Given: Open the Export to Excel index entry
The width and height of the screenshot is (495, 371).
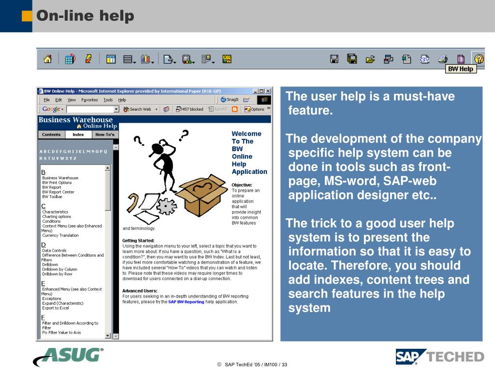Looking at the screenshot, I should pyautogui.click(x=56, y=308).
